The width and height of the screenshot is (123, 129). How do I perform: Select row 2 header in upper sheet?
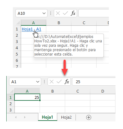pyautogui.click(x=17, y=35)
